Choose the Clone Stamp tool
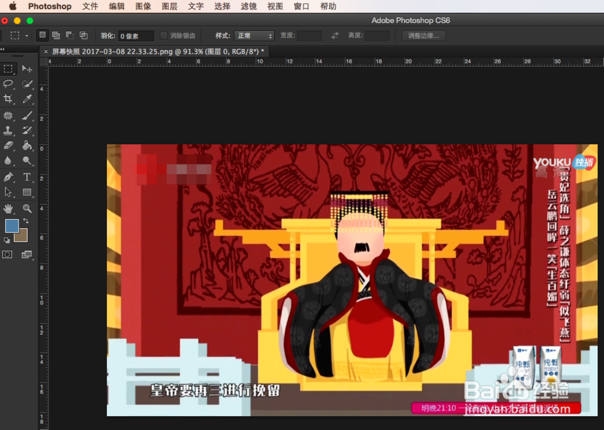 pos(8,130)
